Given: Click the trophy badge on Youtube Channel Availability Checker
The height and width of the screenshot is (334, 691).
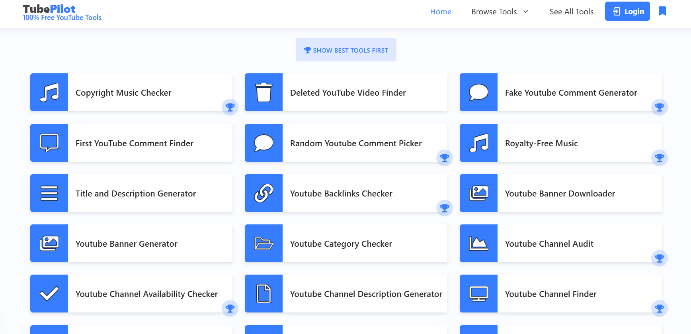Looking at the screenshot, I should (230, 308).
